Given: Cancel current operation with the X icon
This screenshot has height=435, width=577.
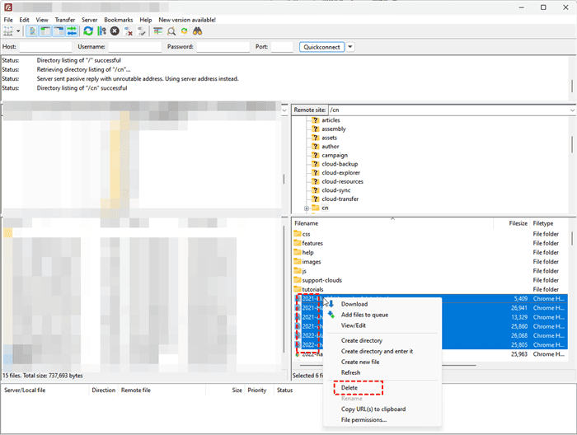Looking at the screenshot, I should pos(115,31).
